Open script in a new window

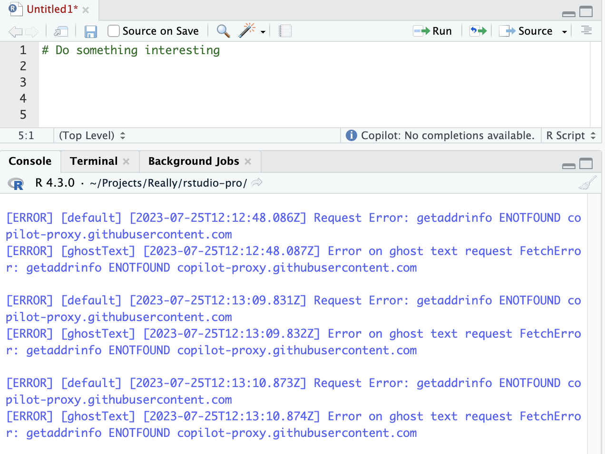[61, 30]
